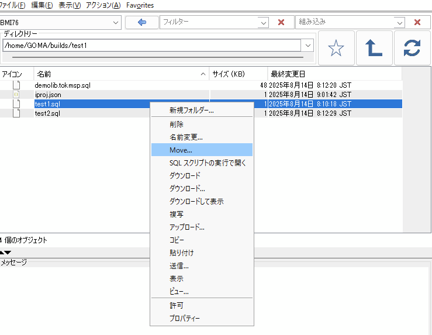Select the test1.sql file name
Screen dimensions: 432x335
47,104
